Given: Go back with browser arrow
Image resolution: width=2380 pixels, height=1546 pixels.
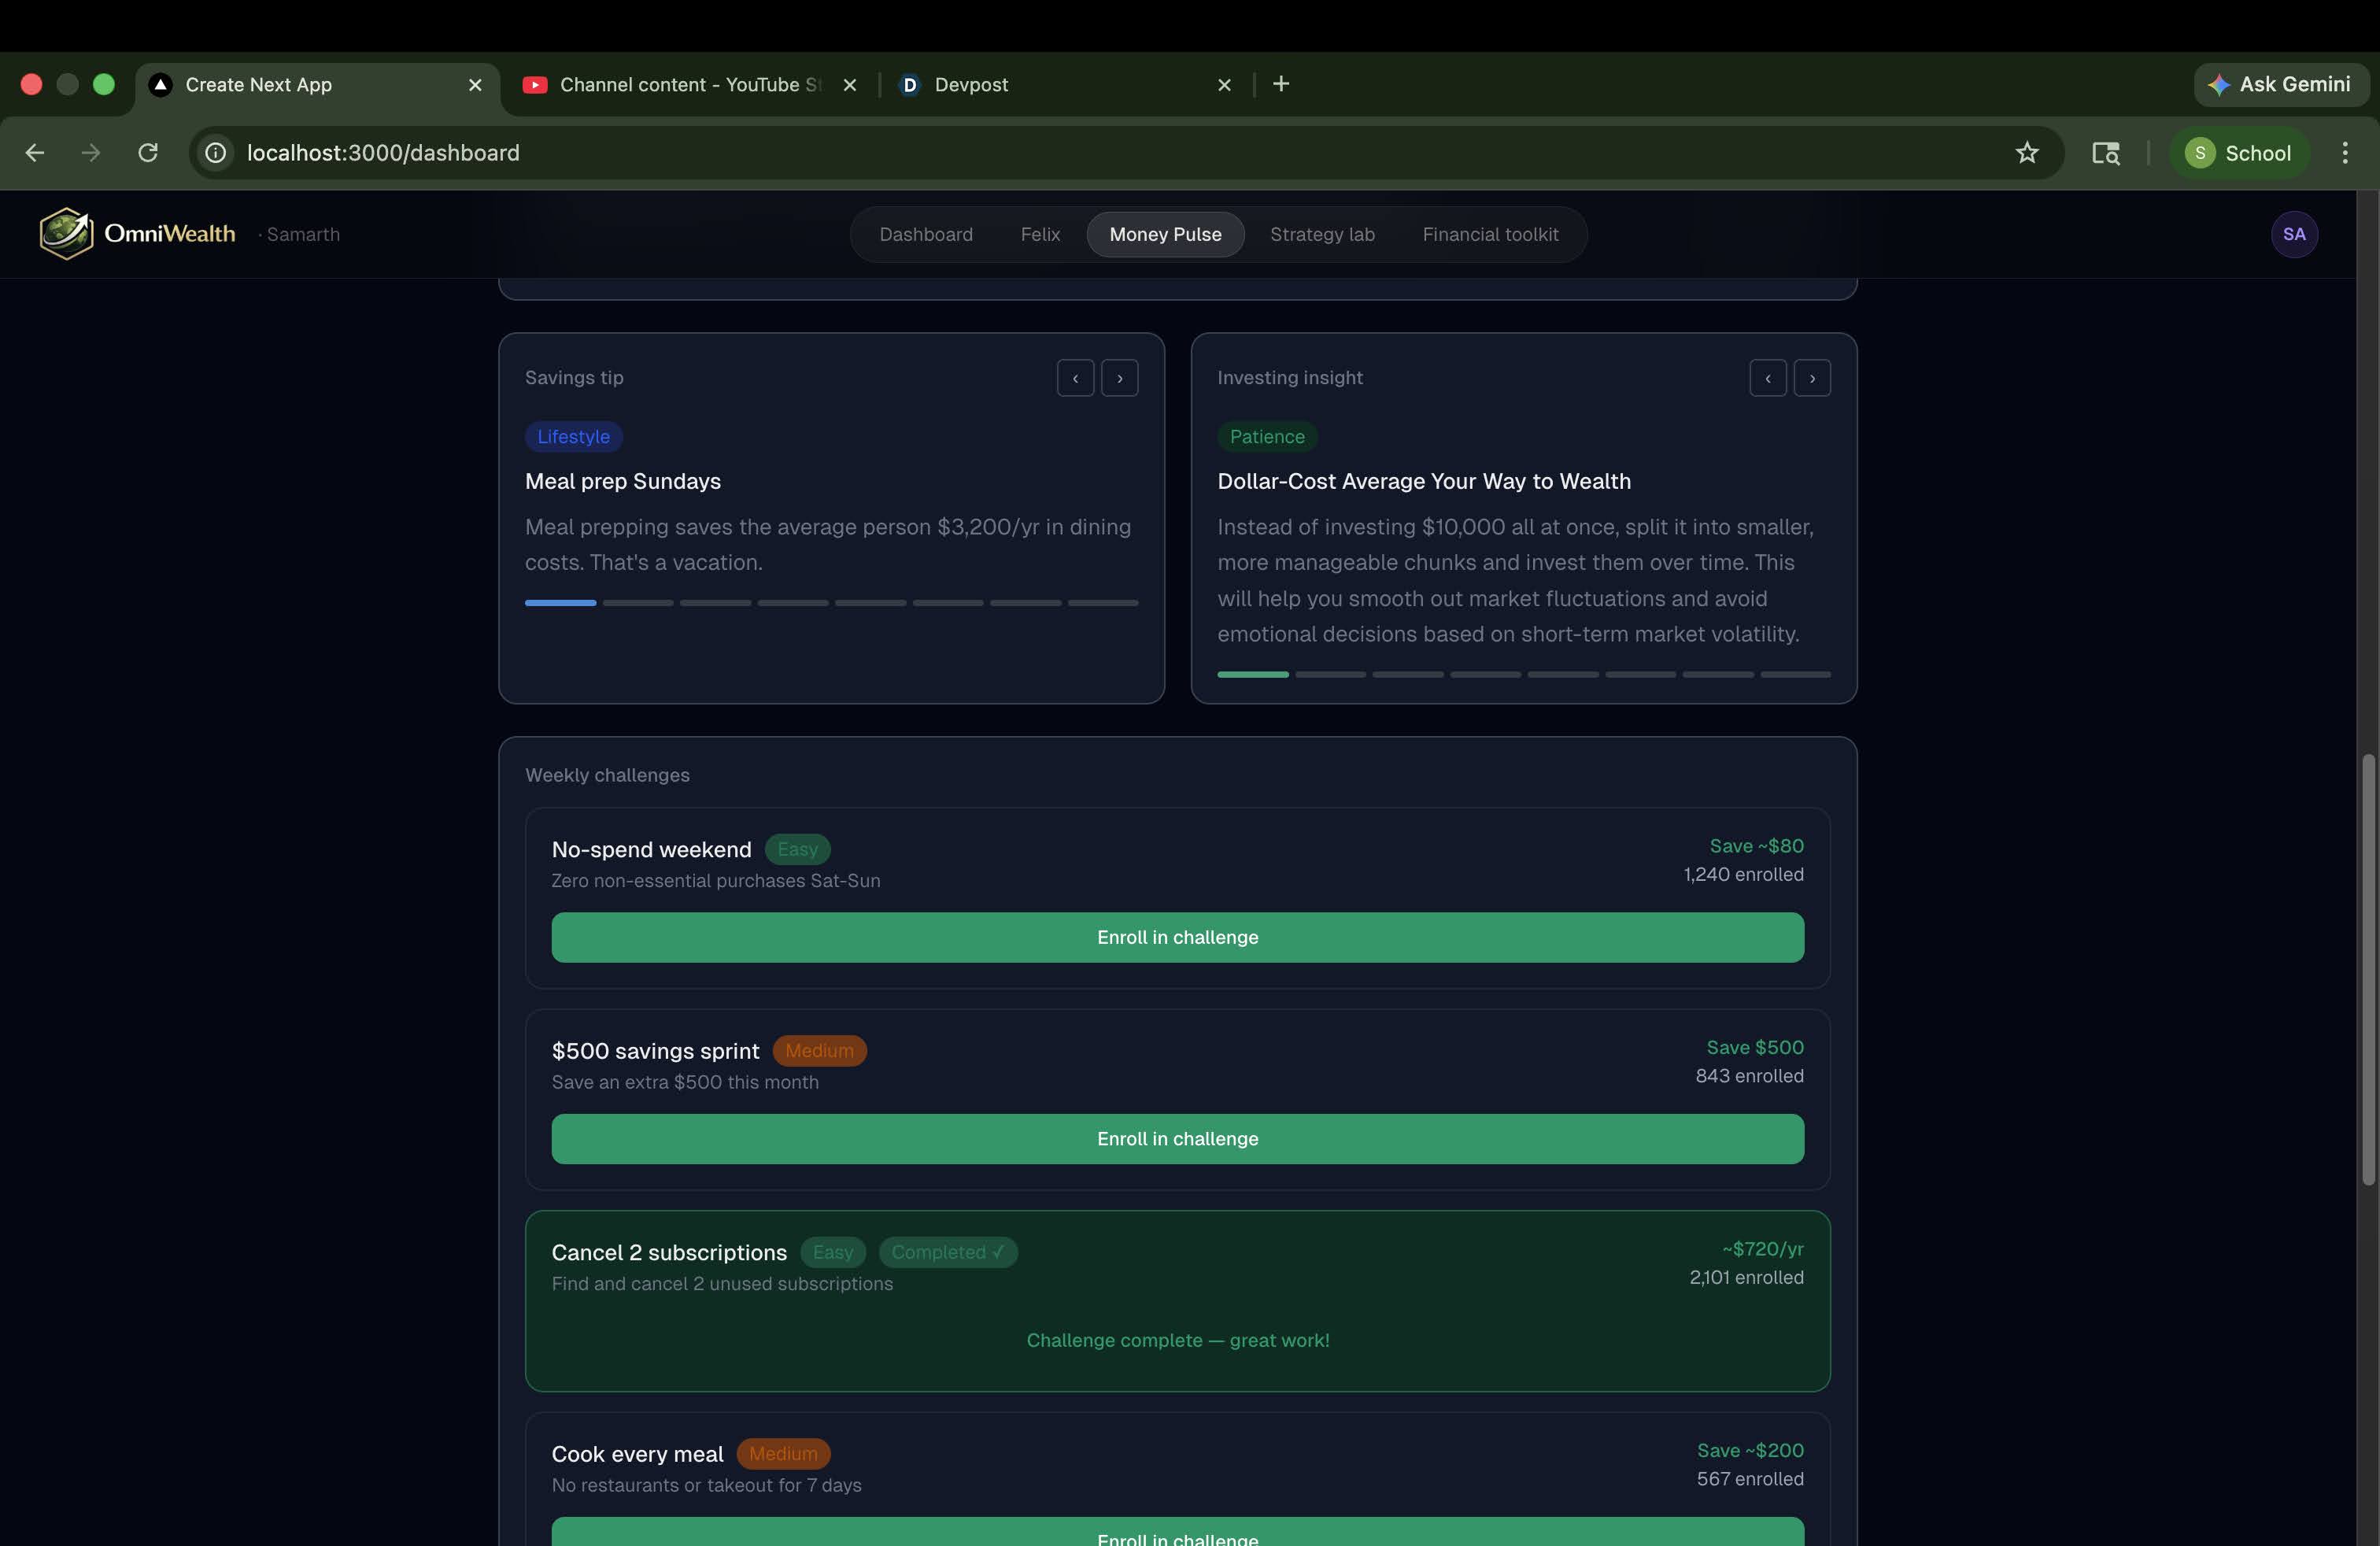Looking at the screenshot, I should click(35, 153).
